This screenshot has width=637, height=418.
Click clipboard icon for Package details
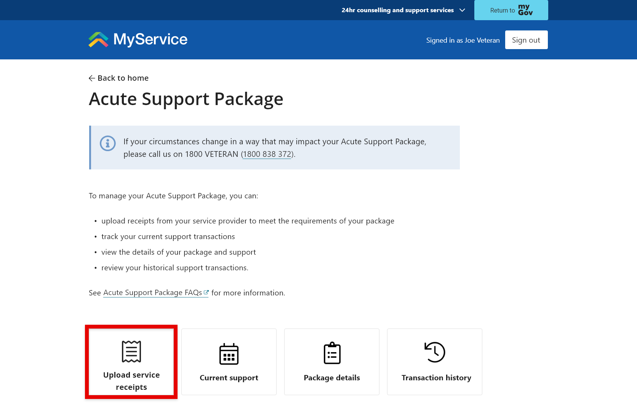click(332, 353)
